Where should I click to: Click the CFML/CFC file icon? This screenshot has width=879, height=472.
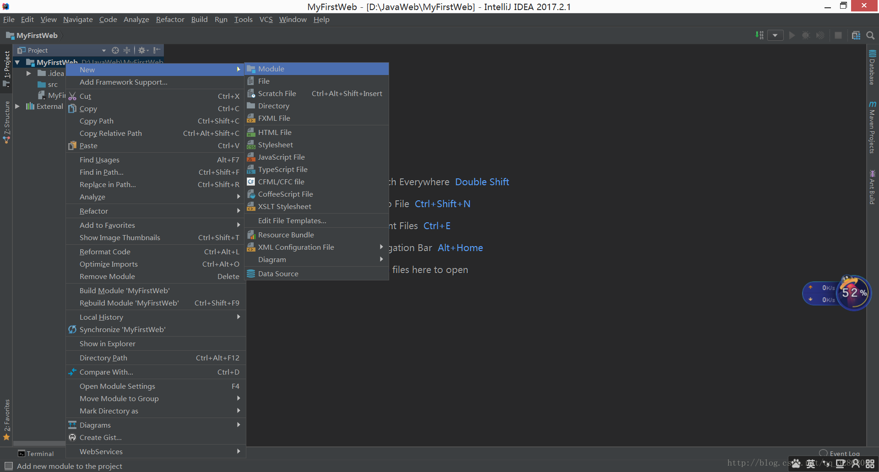coord(251,182)
